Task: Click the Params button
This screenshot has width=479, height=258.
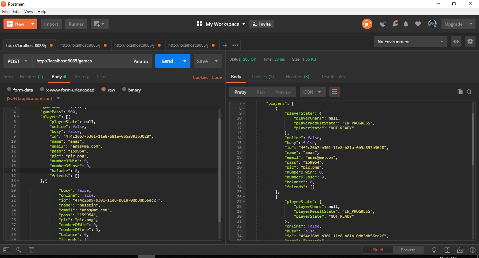Action: [141, 61]
